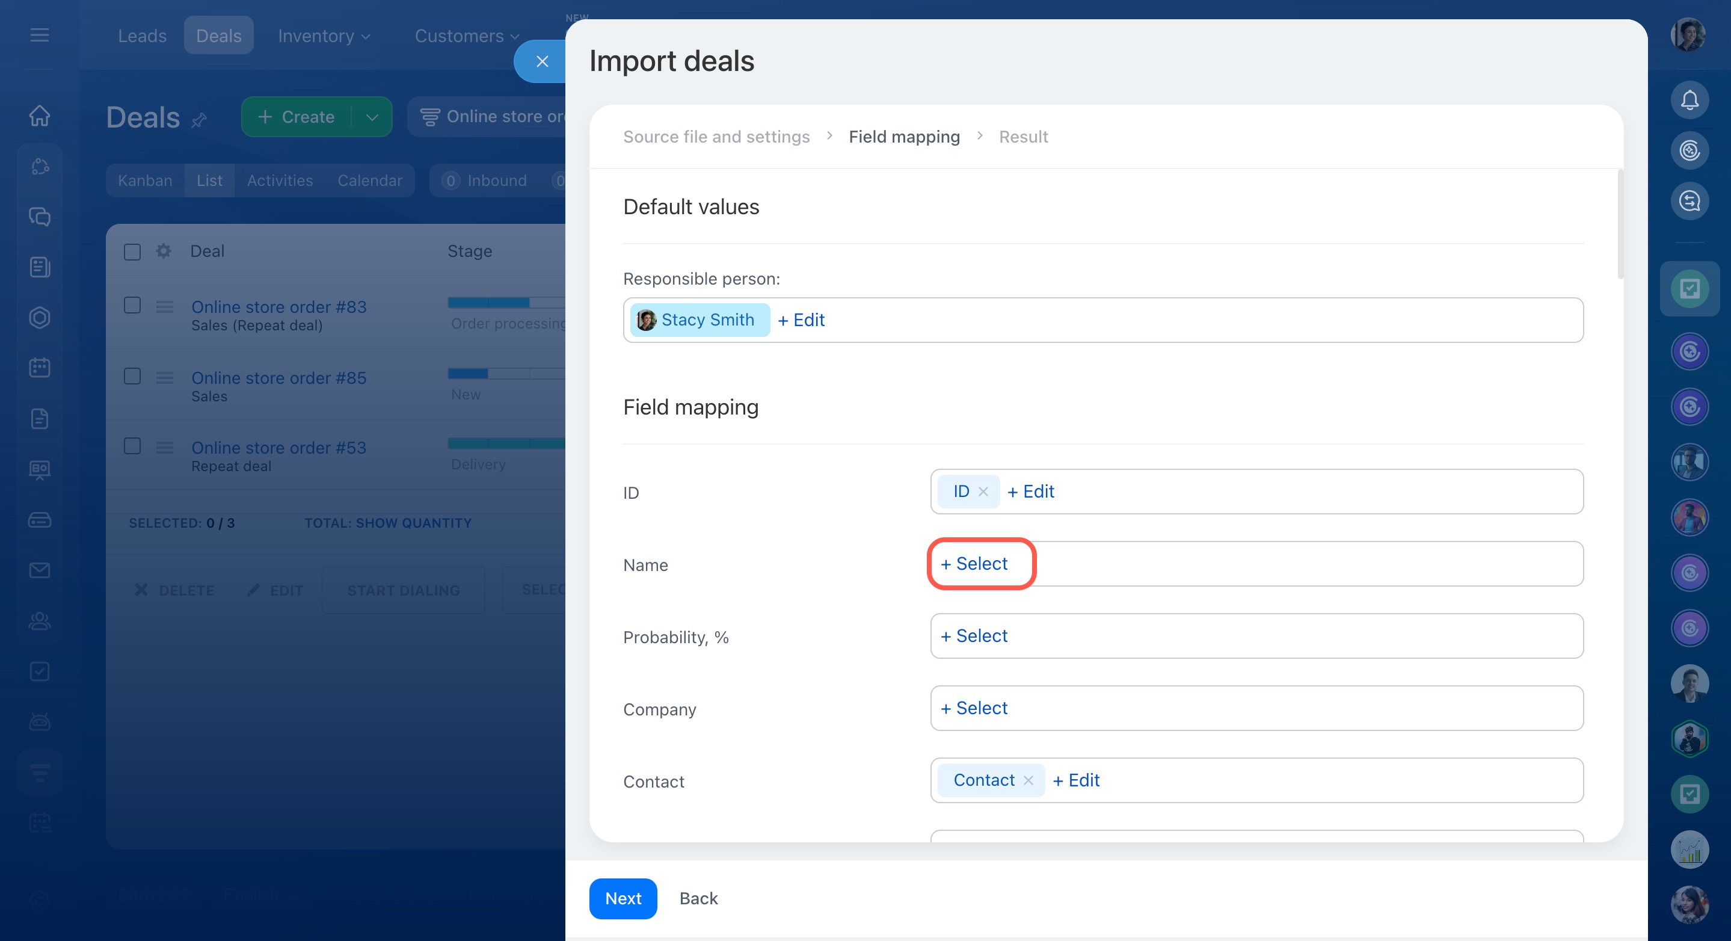Expand the Inventory menu dropdown
This screenshot has height=941, width=1731.
[324, 35]
